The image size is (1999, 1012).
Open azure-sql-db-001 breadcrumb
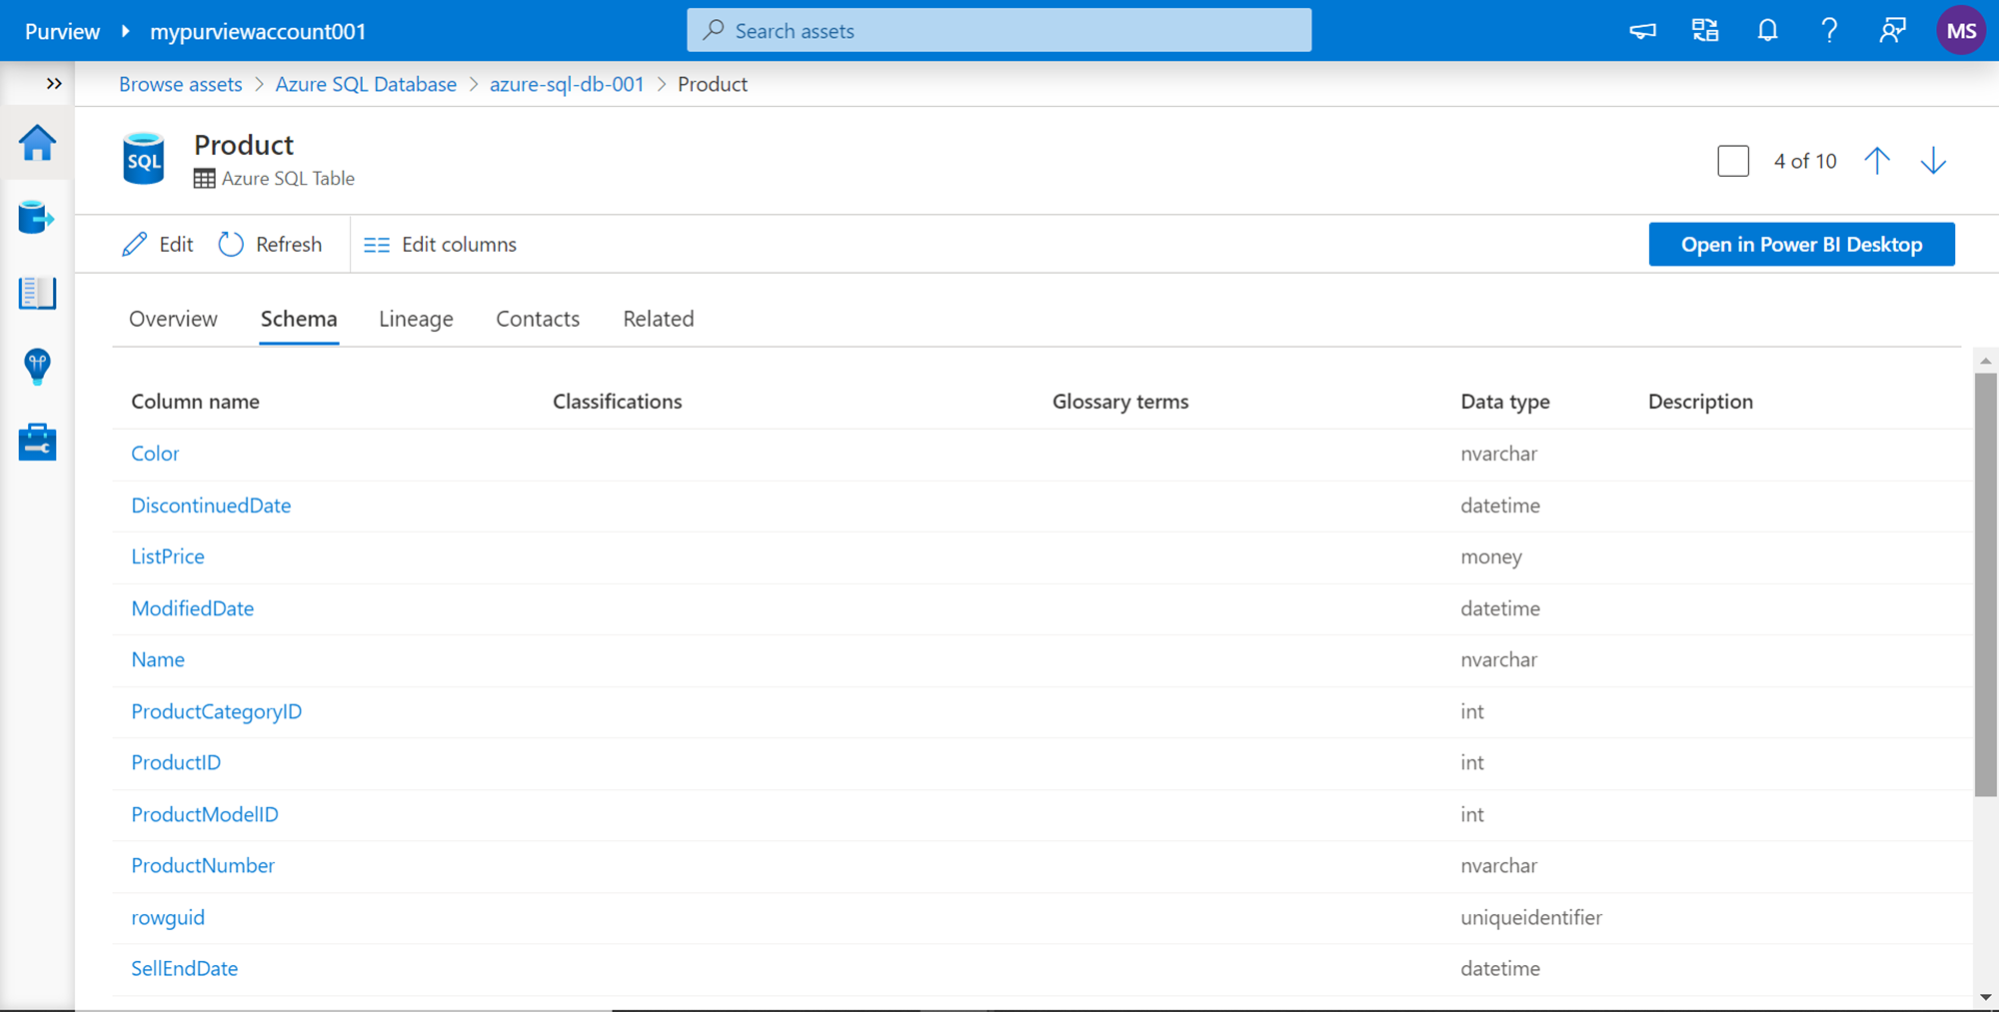(x=567, y=84)
